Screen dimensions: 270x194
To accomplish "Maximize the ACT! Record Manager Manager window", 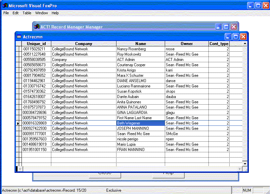I will click(226, 27).
